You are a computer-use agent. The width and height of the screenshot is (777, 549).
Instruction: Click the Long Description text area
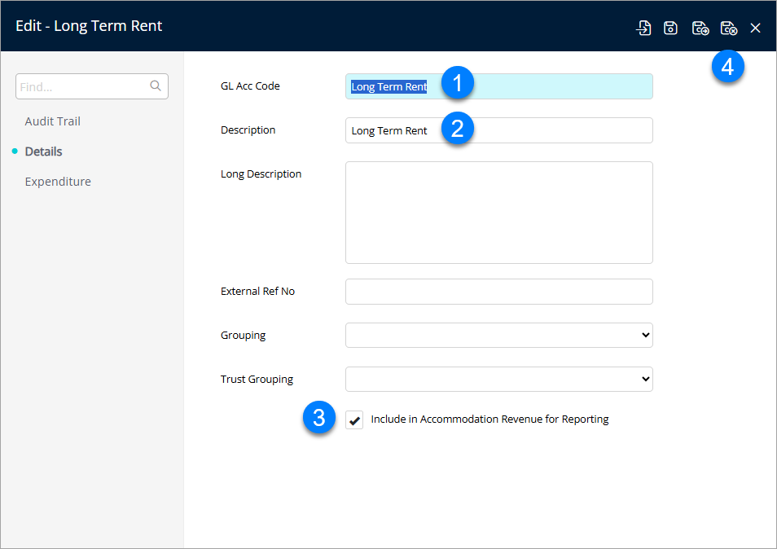coord(498,213)
